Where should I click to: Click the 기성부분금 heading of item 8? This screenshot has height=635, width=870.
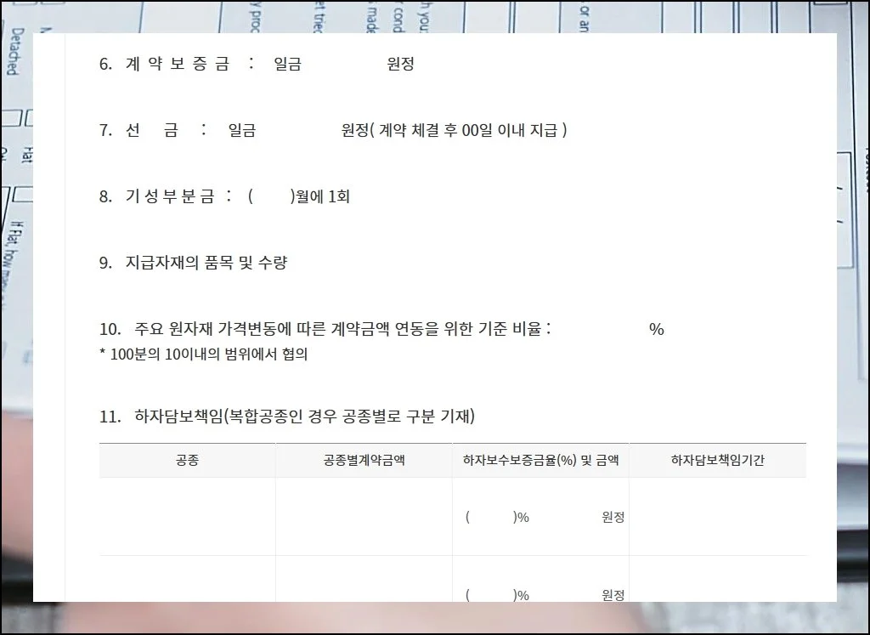[x=170, y=196]
